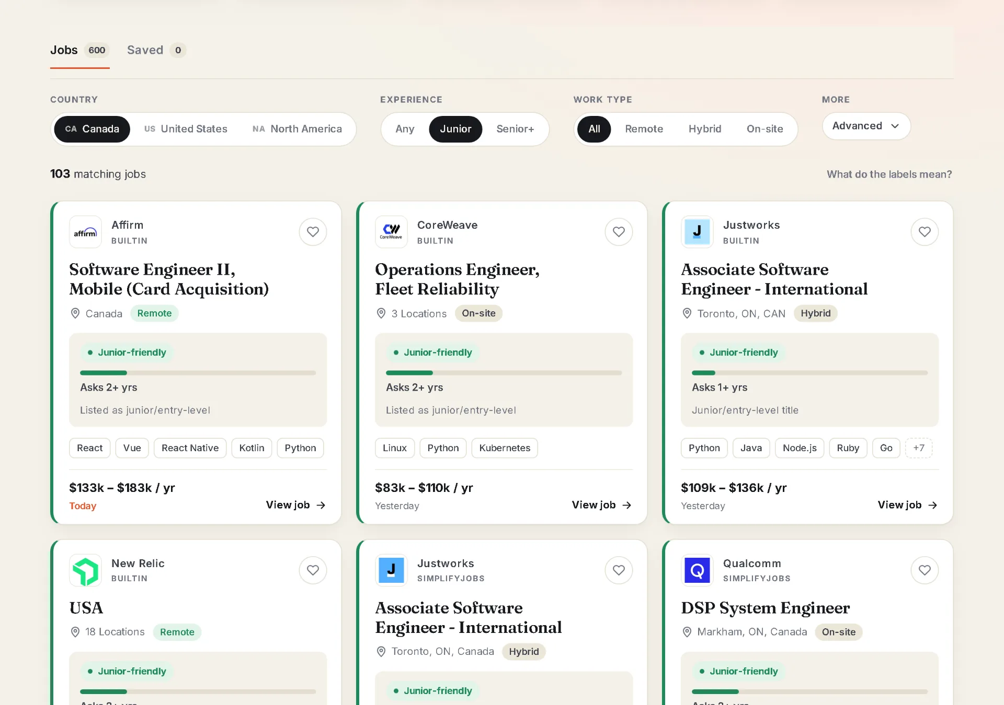Select United States country filter
This screenshot has height=705, width=1004.
point(186,129)
